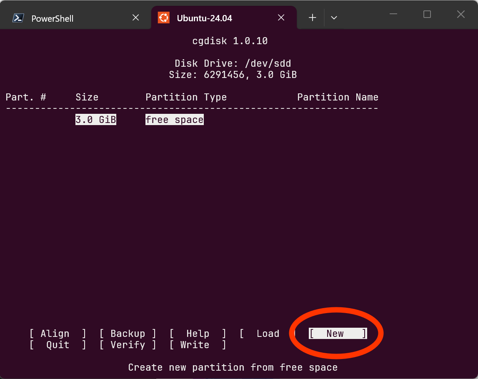Maximize the terminal window
The image size is (478, 379).
coord(427,14)
